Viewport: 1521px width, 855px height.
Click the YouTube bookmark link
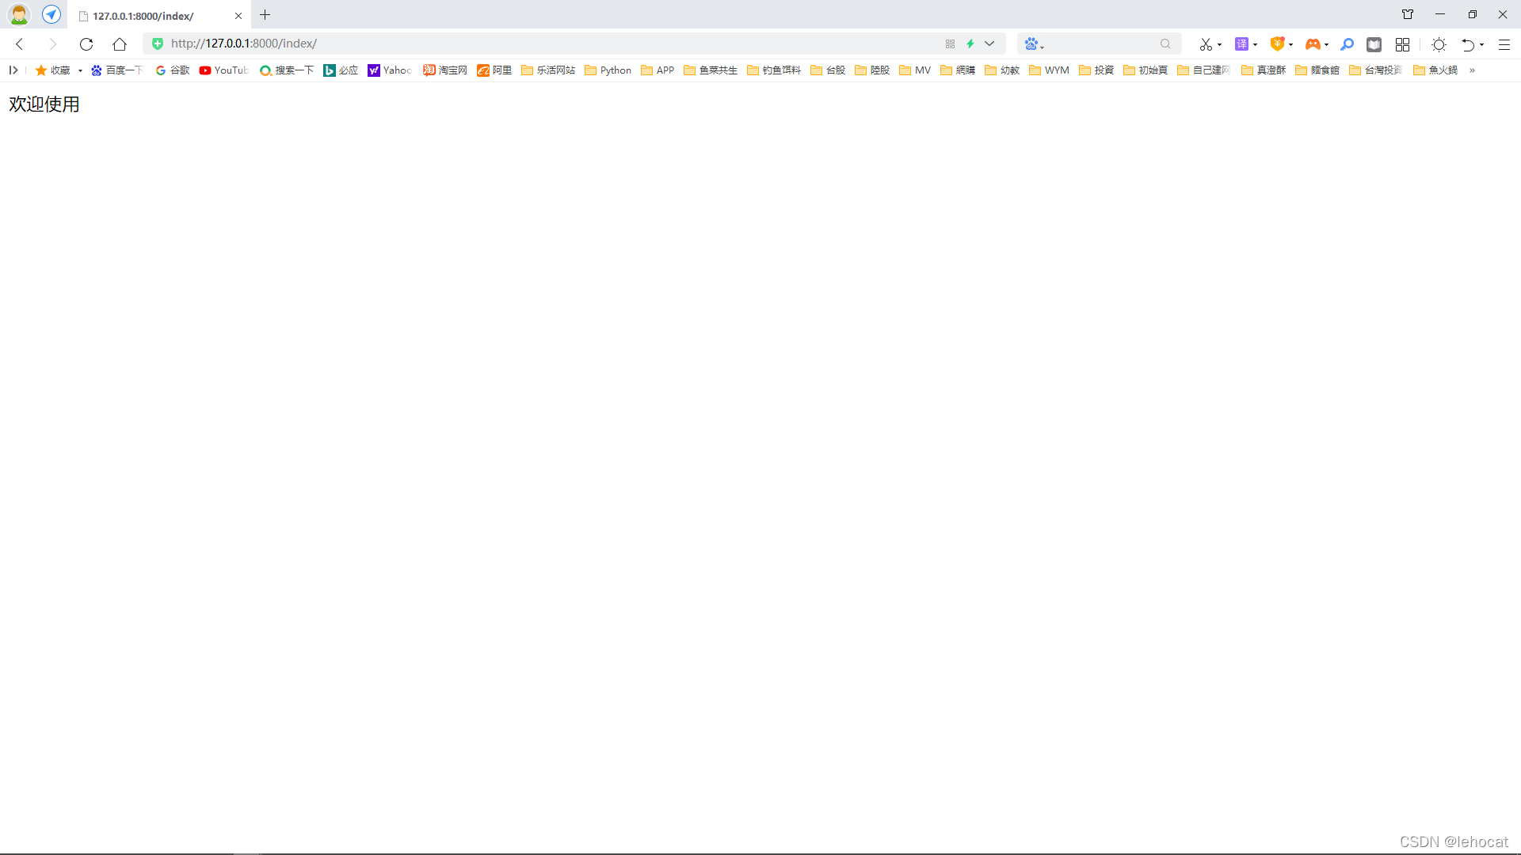point(223,70)
